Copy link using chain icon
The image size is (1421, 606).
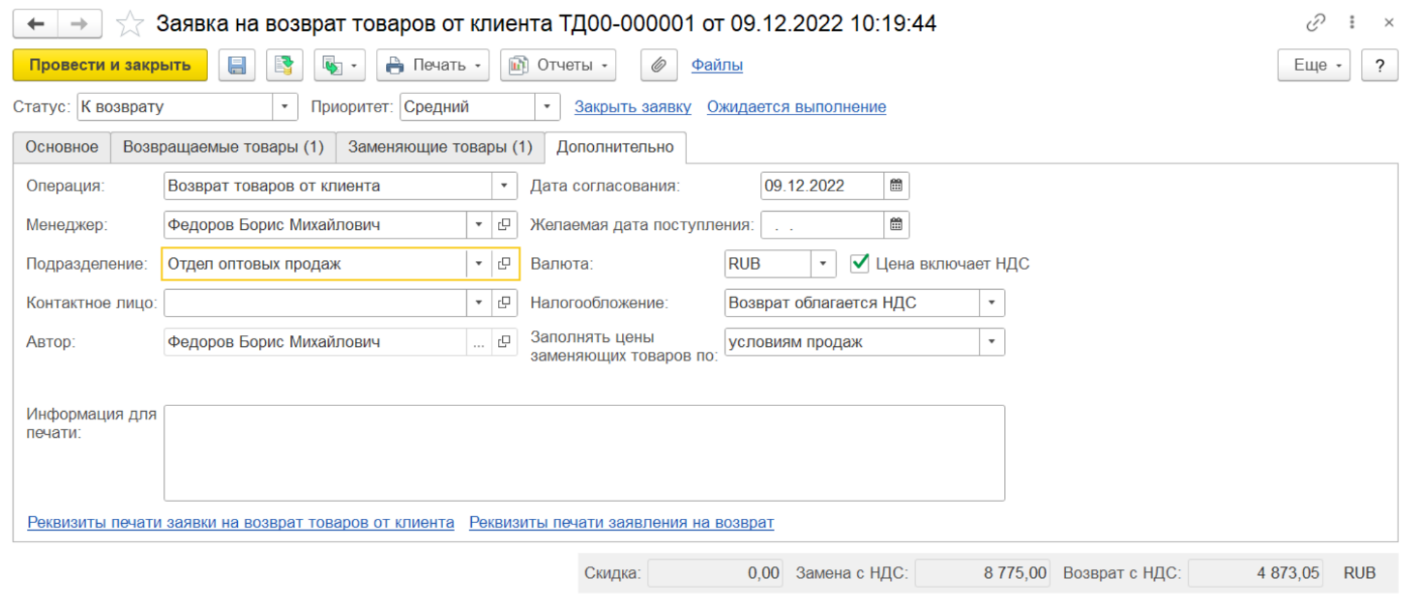pos(1316,23)
